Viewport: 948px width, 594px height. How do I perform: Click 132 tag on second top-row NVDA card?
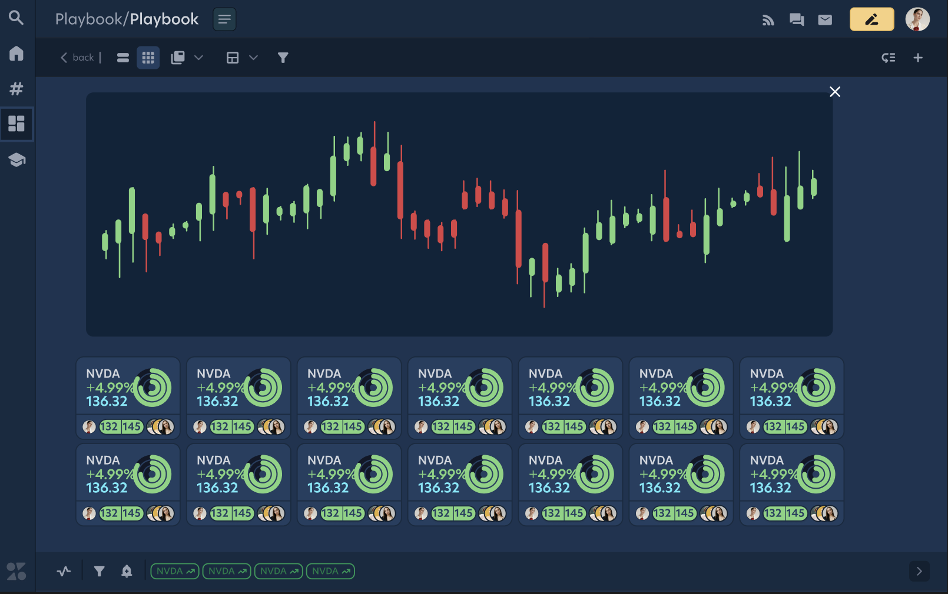(x=220, y=427)
